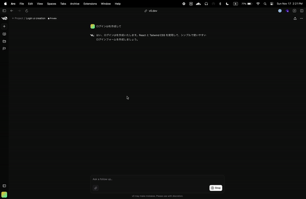The height and width of the screenshot is (199, 306).
Task: Open the Wi-Fi menu
Action: pyautogui.click(x=258, y=4)
